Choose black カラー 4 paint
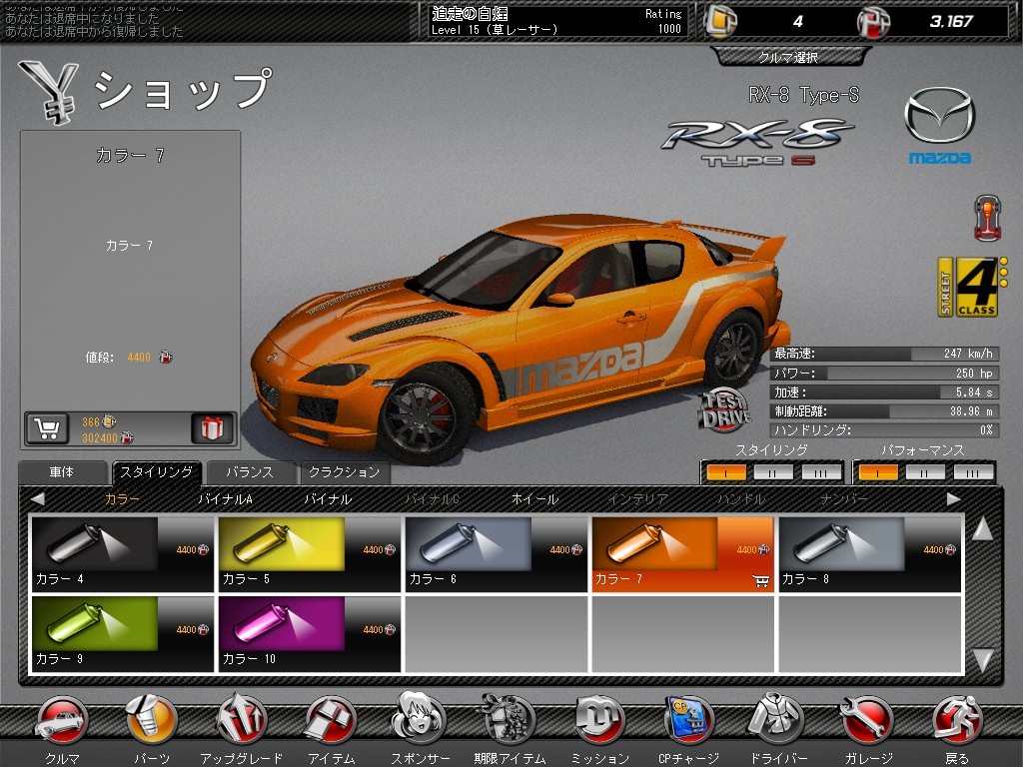The image size is (1023, 767). (123, 554)
